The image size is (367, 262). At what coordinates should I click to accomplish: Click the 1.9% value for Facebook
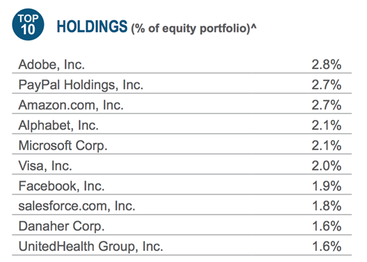pyautogui.click(x=327, y=186)
